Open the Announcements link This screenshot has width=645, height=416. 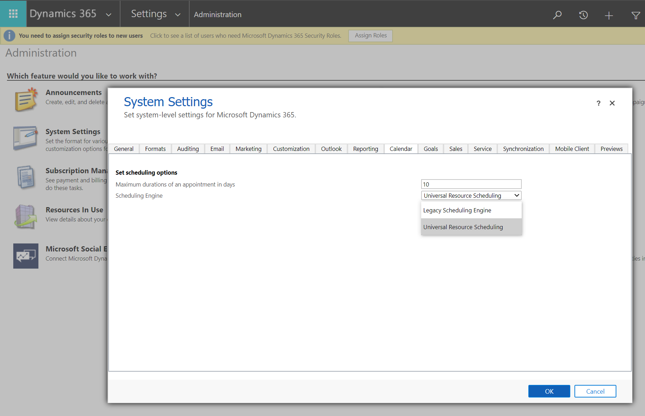[x=74, y=93]
